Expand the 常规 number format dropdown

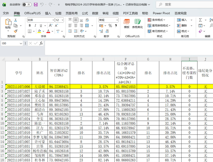pos(117,20)
